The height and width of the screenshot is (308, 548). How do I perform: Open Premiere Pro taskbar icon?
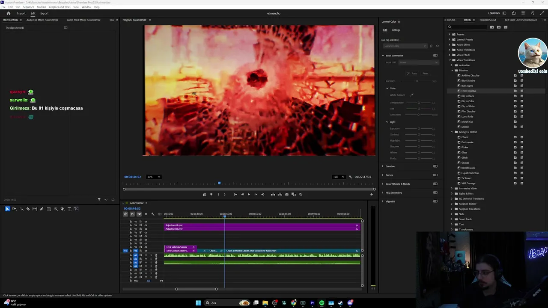[312, 303]
